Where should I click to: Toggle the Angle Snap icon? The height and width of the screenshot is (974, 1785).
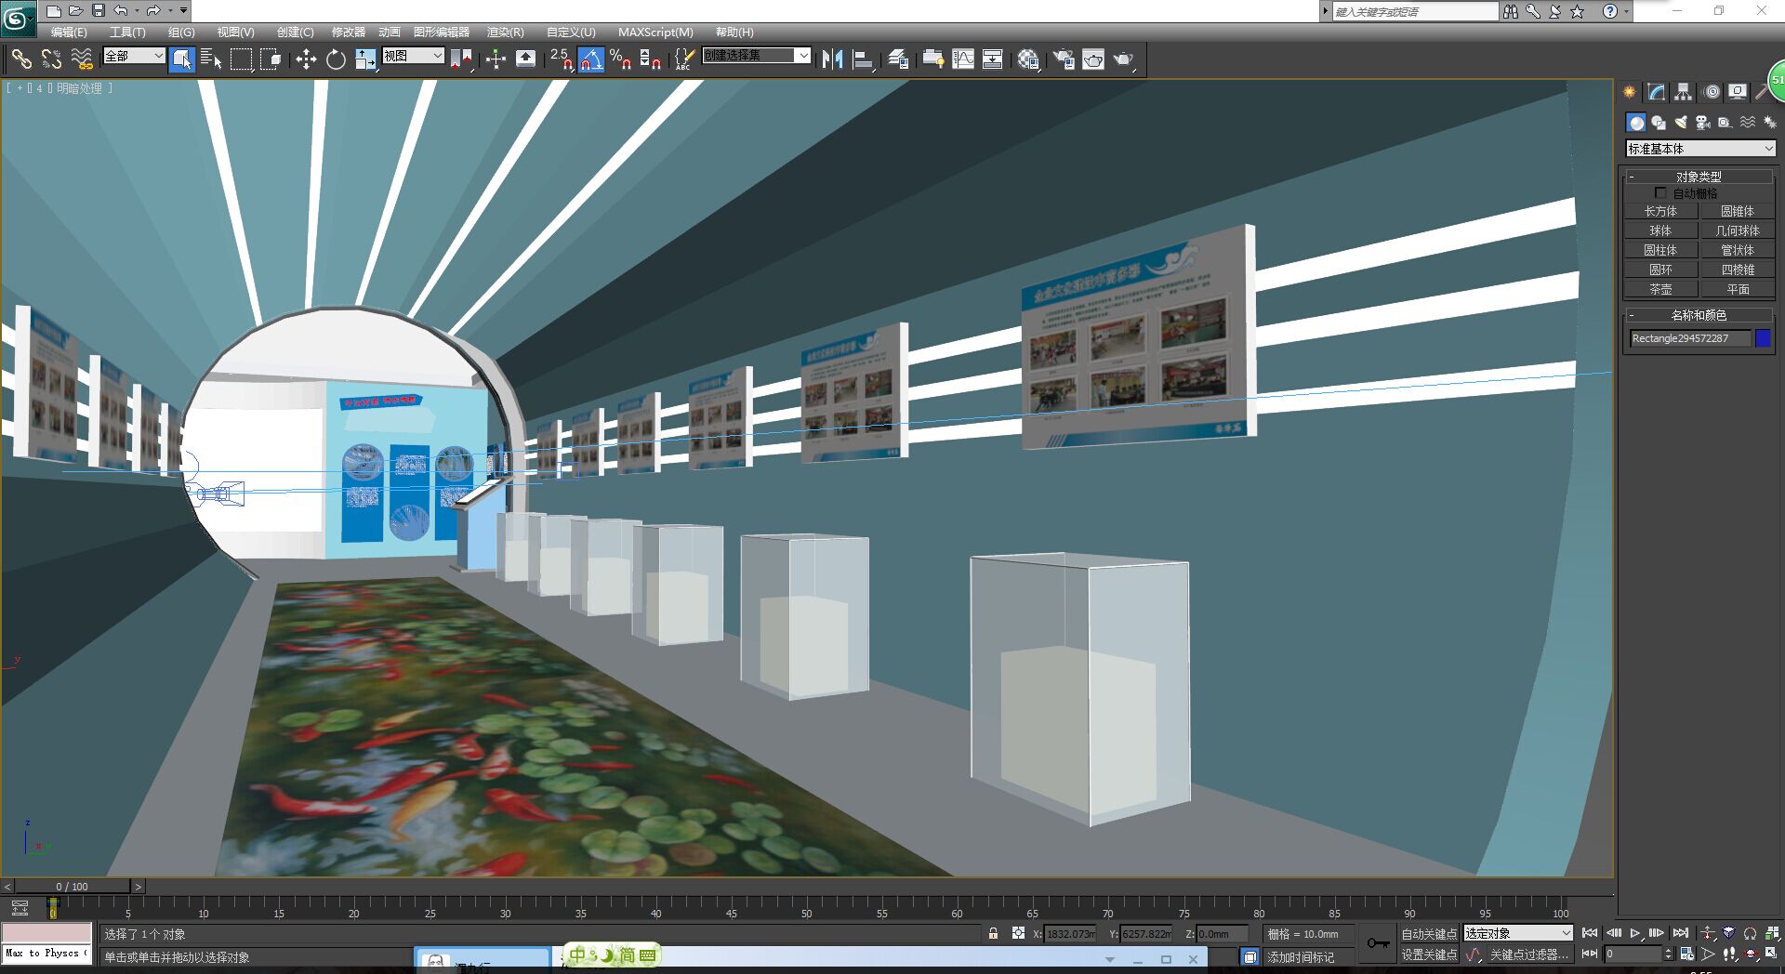590,59
